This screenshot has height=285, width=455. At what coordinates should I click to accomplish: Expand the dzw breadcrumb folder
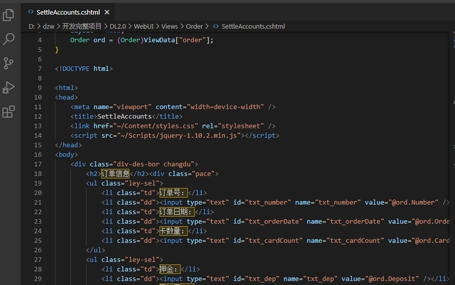pos(51,26)
